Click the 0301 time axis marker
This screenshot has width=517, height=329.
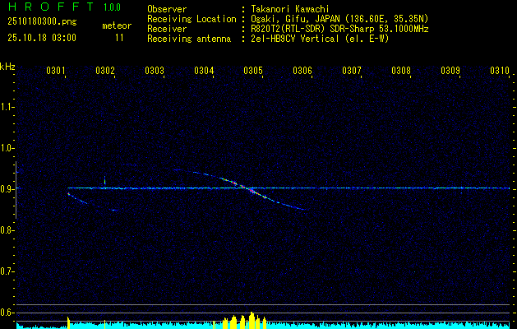coord(56,70)
